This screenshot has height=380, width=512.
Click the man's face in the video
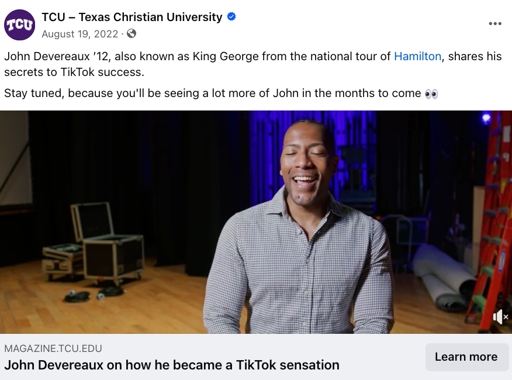pyautogui.click(x=307, y=162)
